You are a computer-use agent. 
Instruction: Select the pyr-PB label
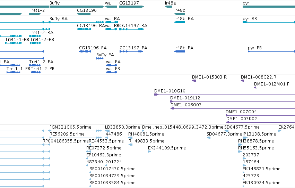(255, 48)
